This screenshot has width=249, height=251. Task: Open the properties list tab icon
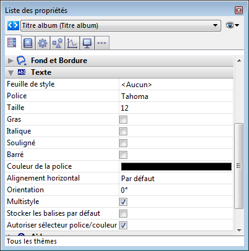tap(12, 43)
